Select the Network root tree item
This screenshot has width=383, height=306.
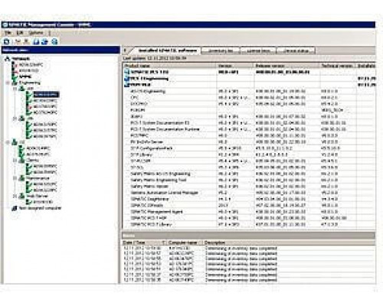(21, 59)
